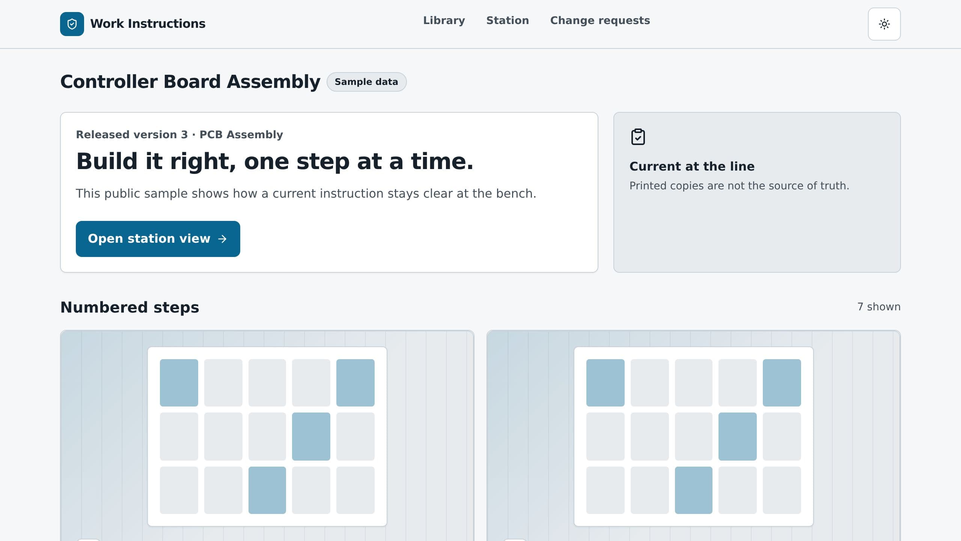961x541 pixels.
Task: Click the "Current at the line" heading
Action: click(x=692, y=166)
